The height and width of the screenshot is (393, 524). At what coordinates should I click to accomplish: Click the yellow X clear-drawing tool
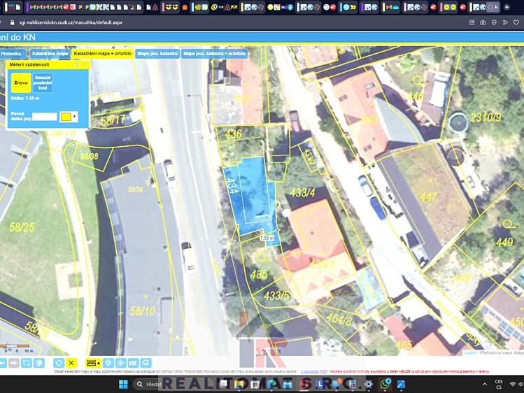click(71, 363)
